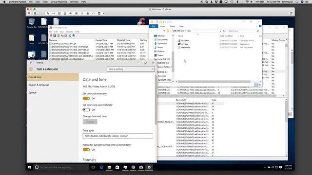Open Explorer quick access toolbar dropdown
Viewport: 312px width, 175px height.
(164, 22)
